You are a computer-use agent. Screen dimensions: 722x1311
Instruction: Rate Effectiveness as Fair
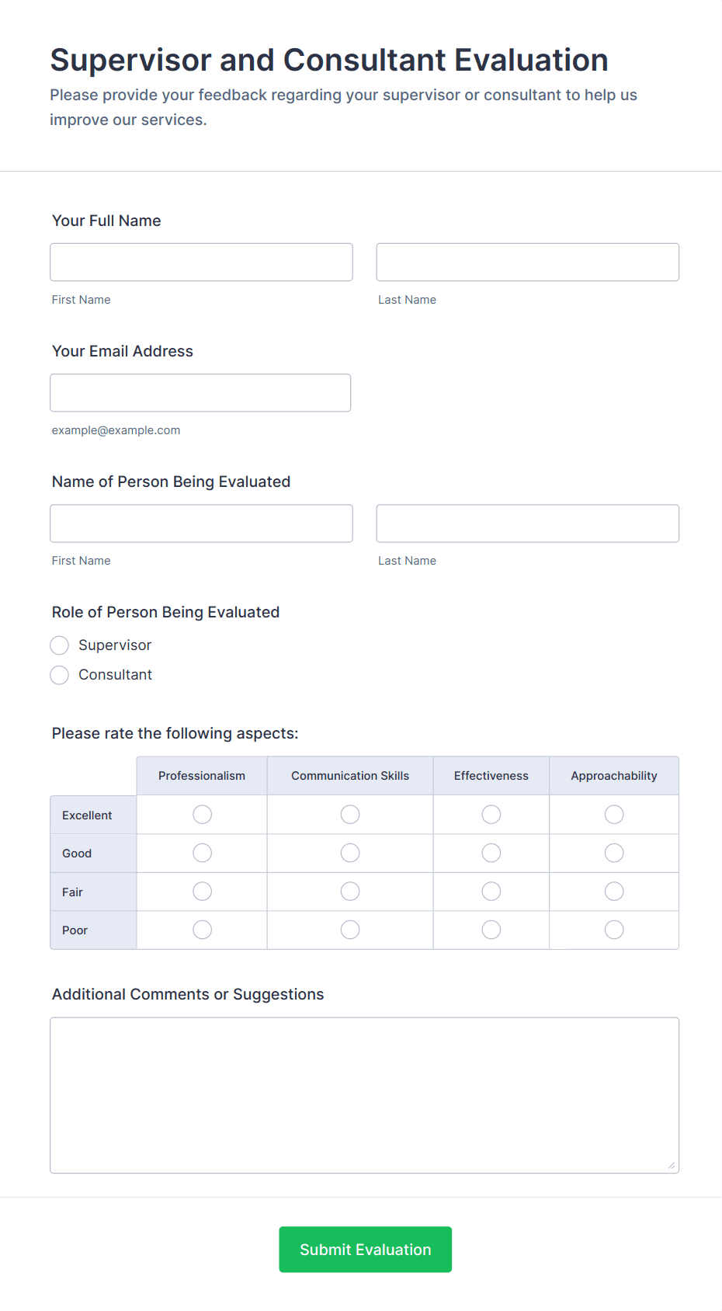point(491,891)
